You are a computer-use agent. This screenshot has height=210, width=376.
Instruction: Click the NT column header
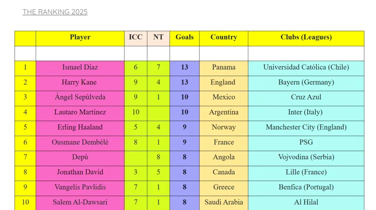(158, 37)
